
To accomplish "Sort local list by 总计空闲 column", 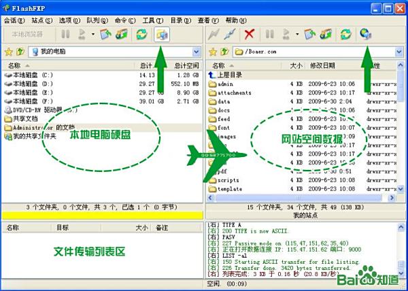I will (186, 65).
